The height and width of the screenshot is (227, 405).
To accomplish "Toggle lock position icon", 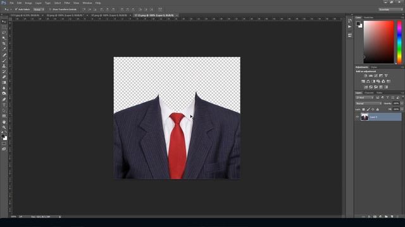I will (x=373, y=109).
